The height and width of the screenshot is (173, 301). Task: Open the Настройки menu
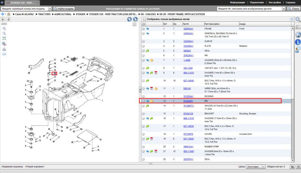(275, 2)
